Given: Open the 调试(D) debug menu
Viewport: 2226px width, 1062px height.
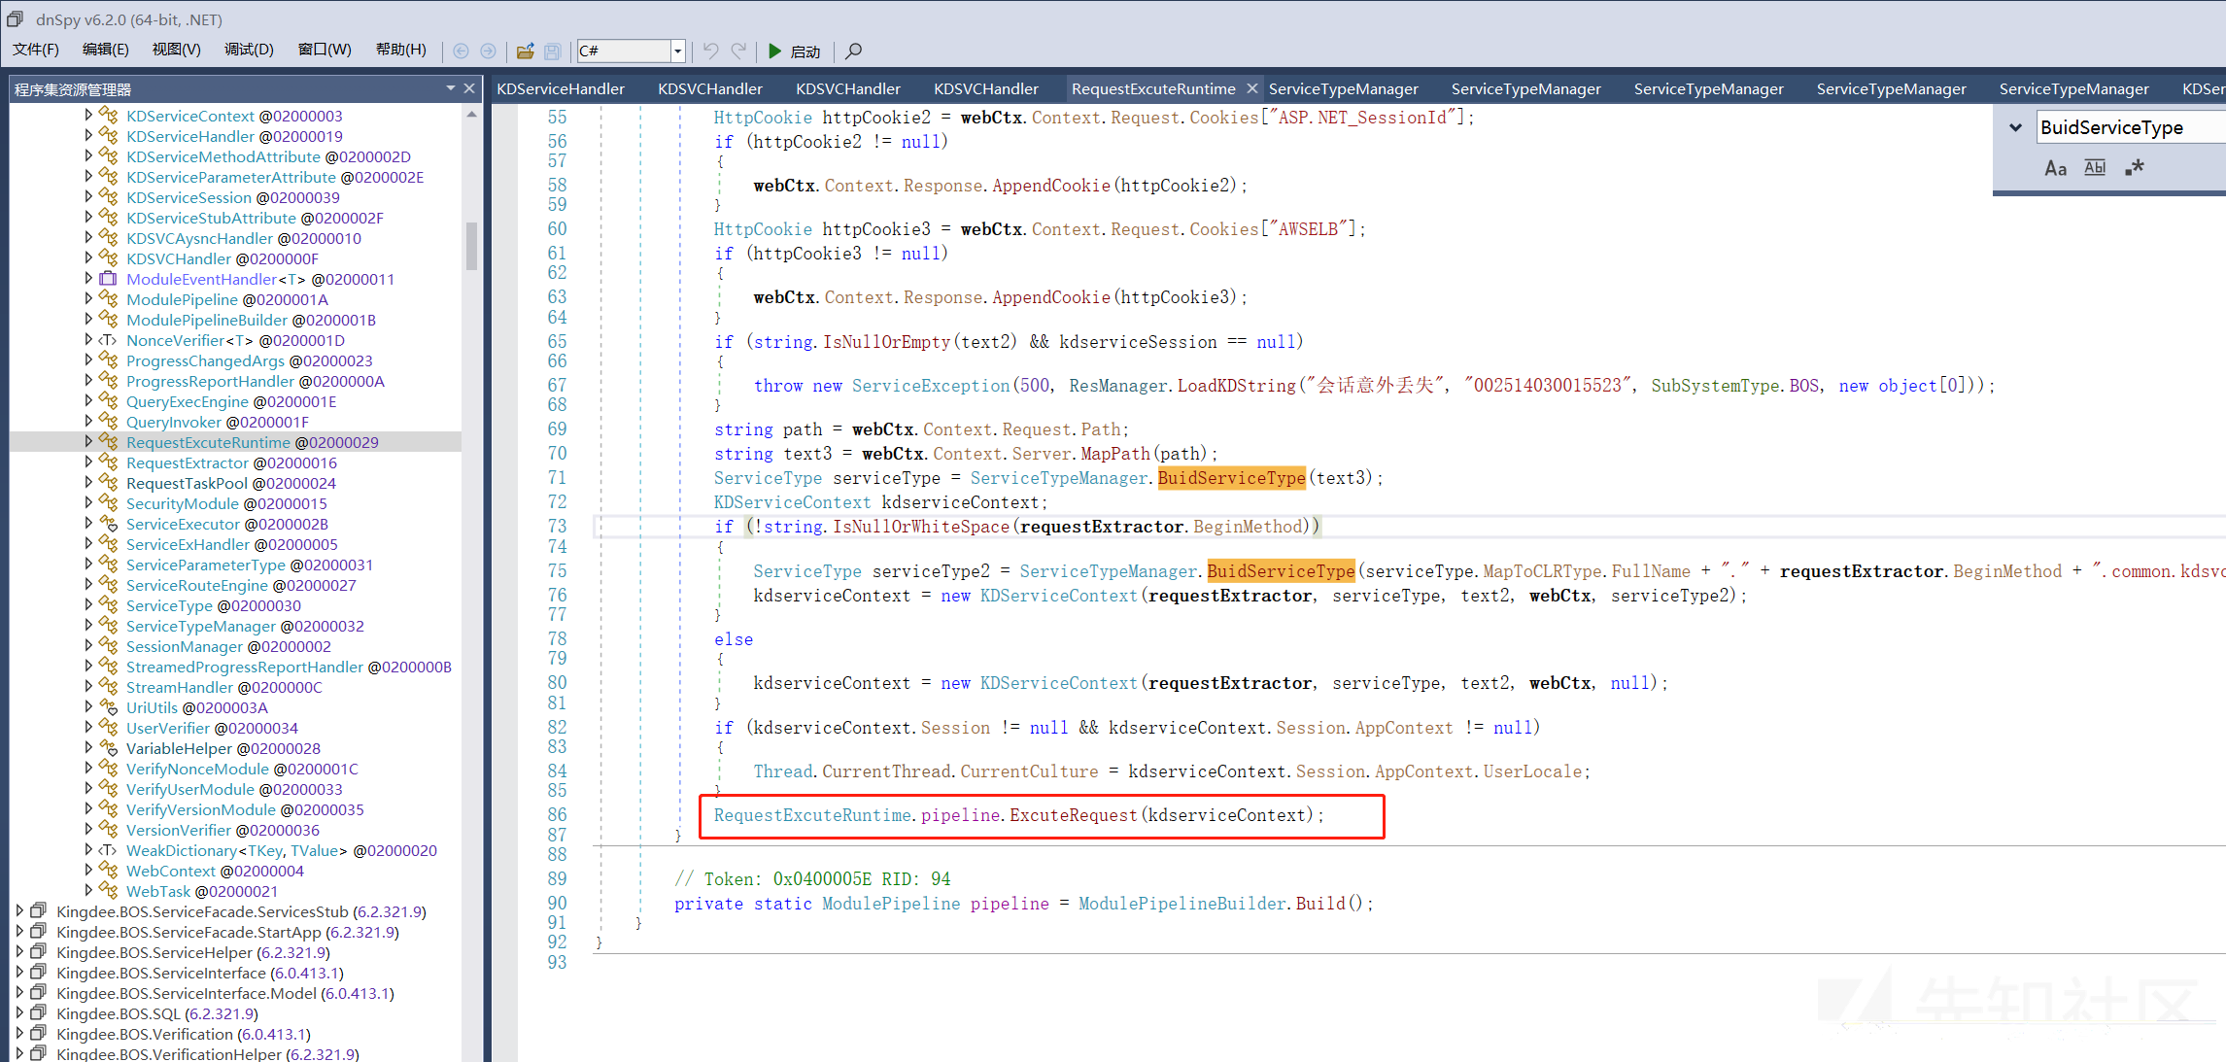Looking at the screenshot, I should pyautogui.click(x=249, y=50).
